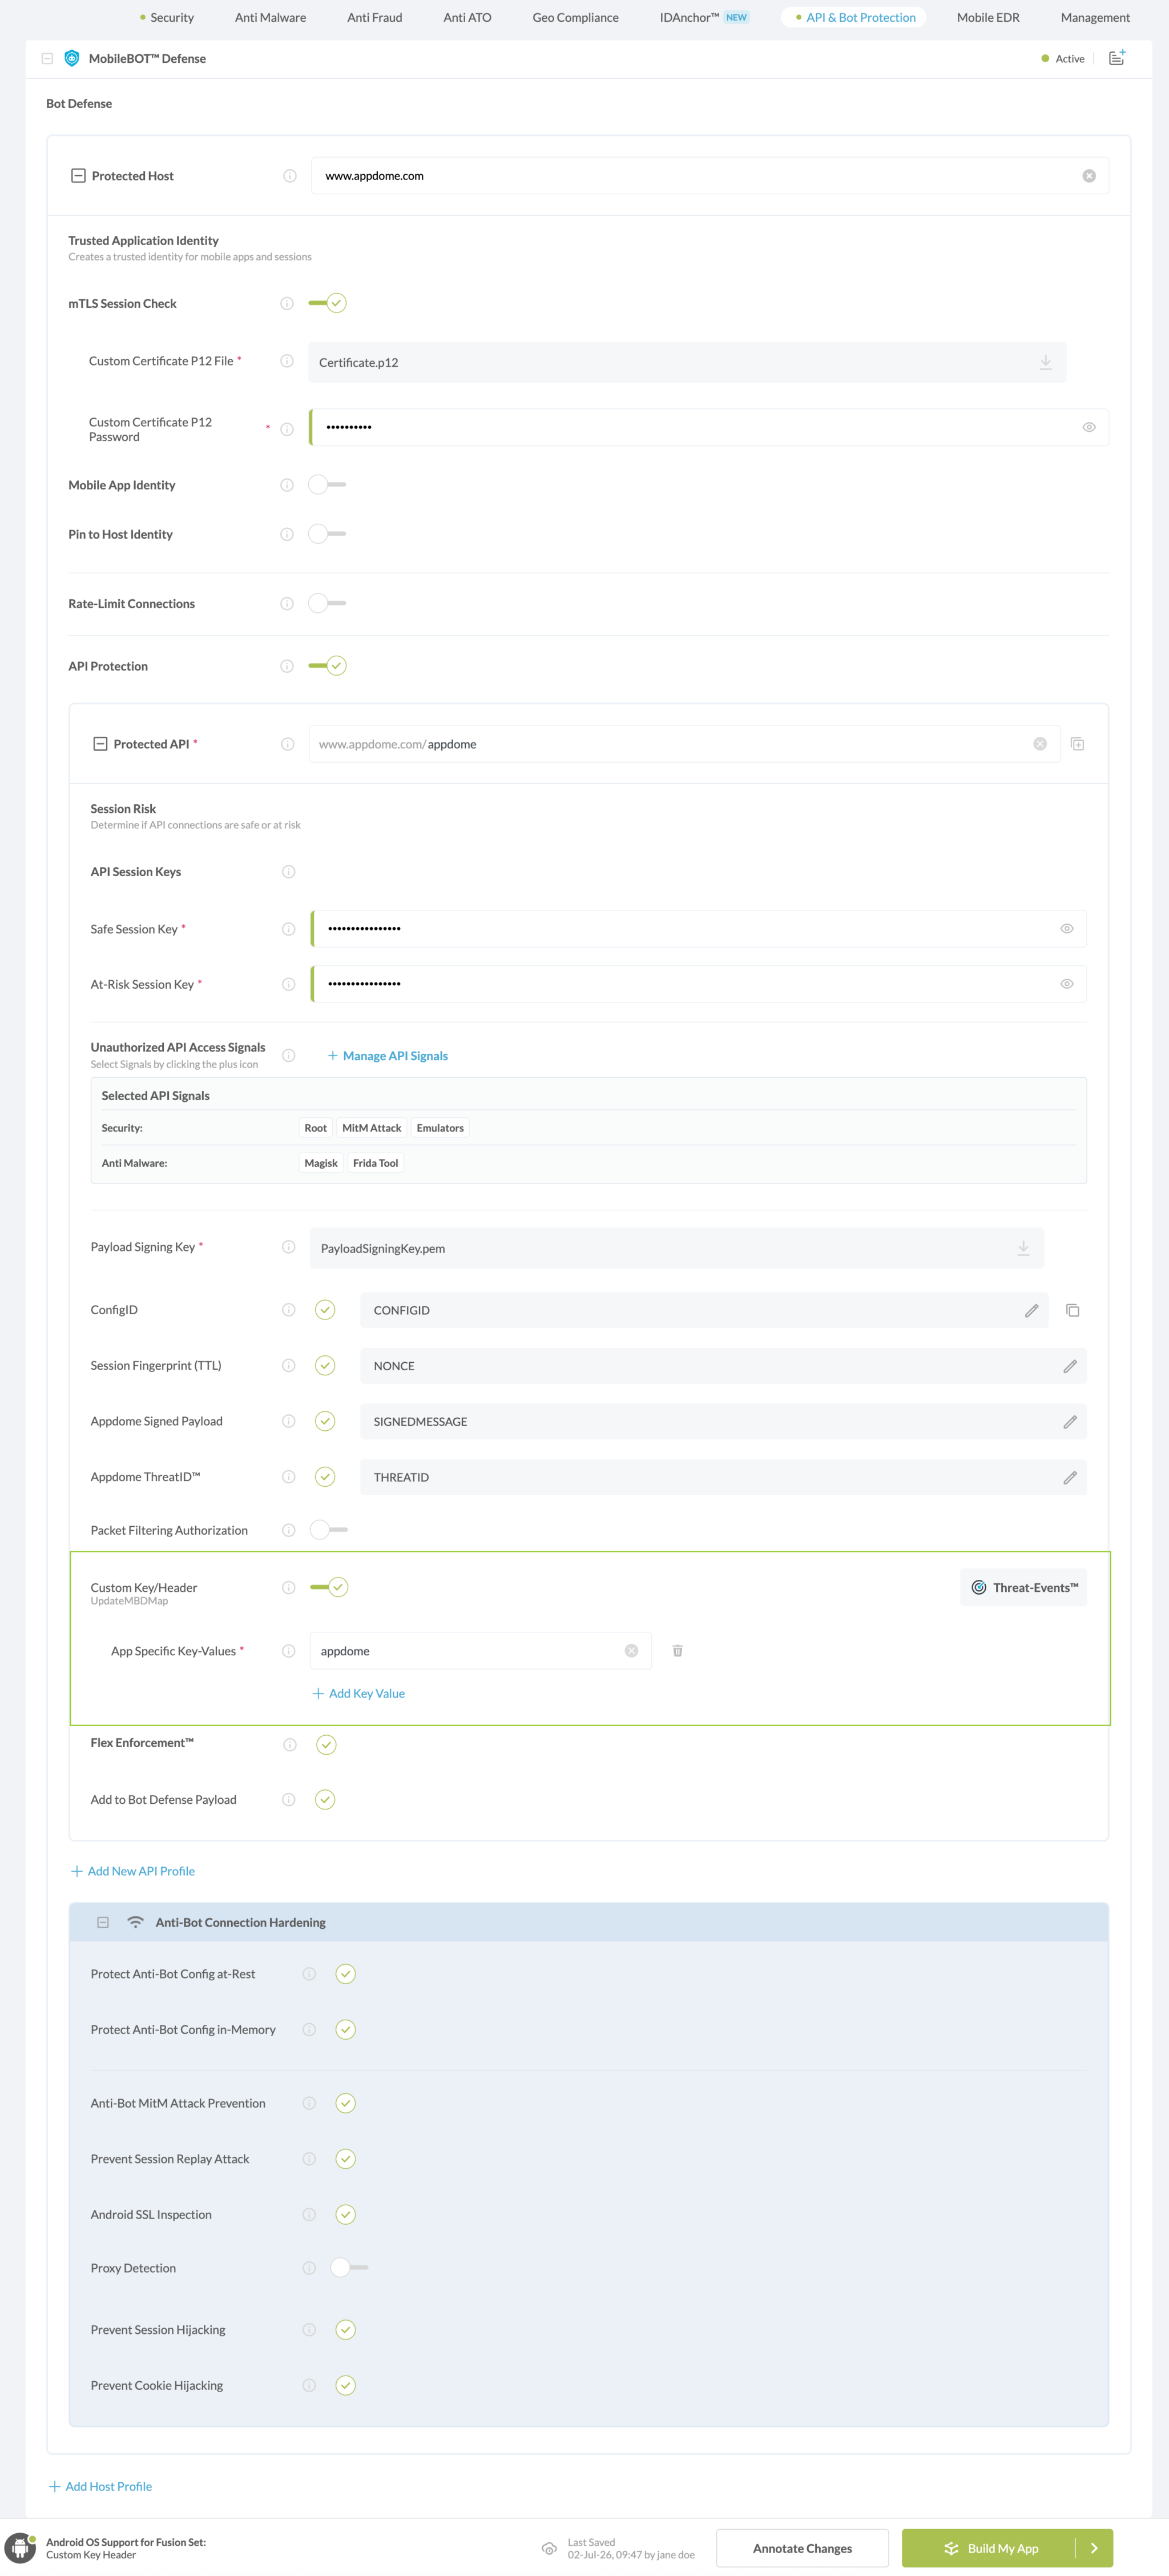Click the Android OS robot icon
The image size is (1169, 2576).
point(19,2549)
